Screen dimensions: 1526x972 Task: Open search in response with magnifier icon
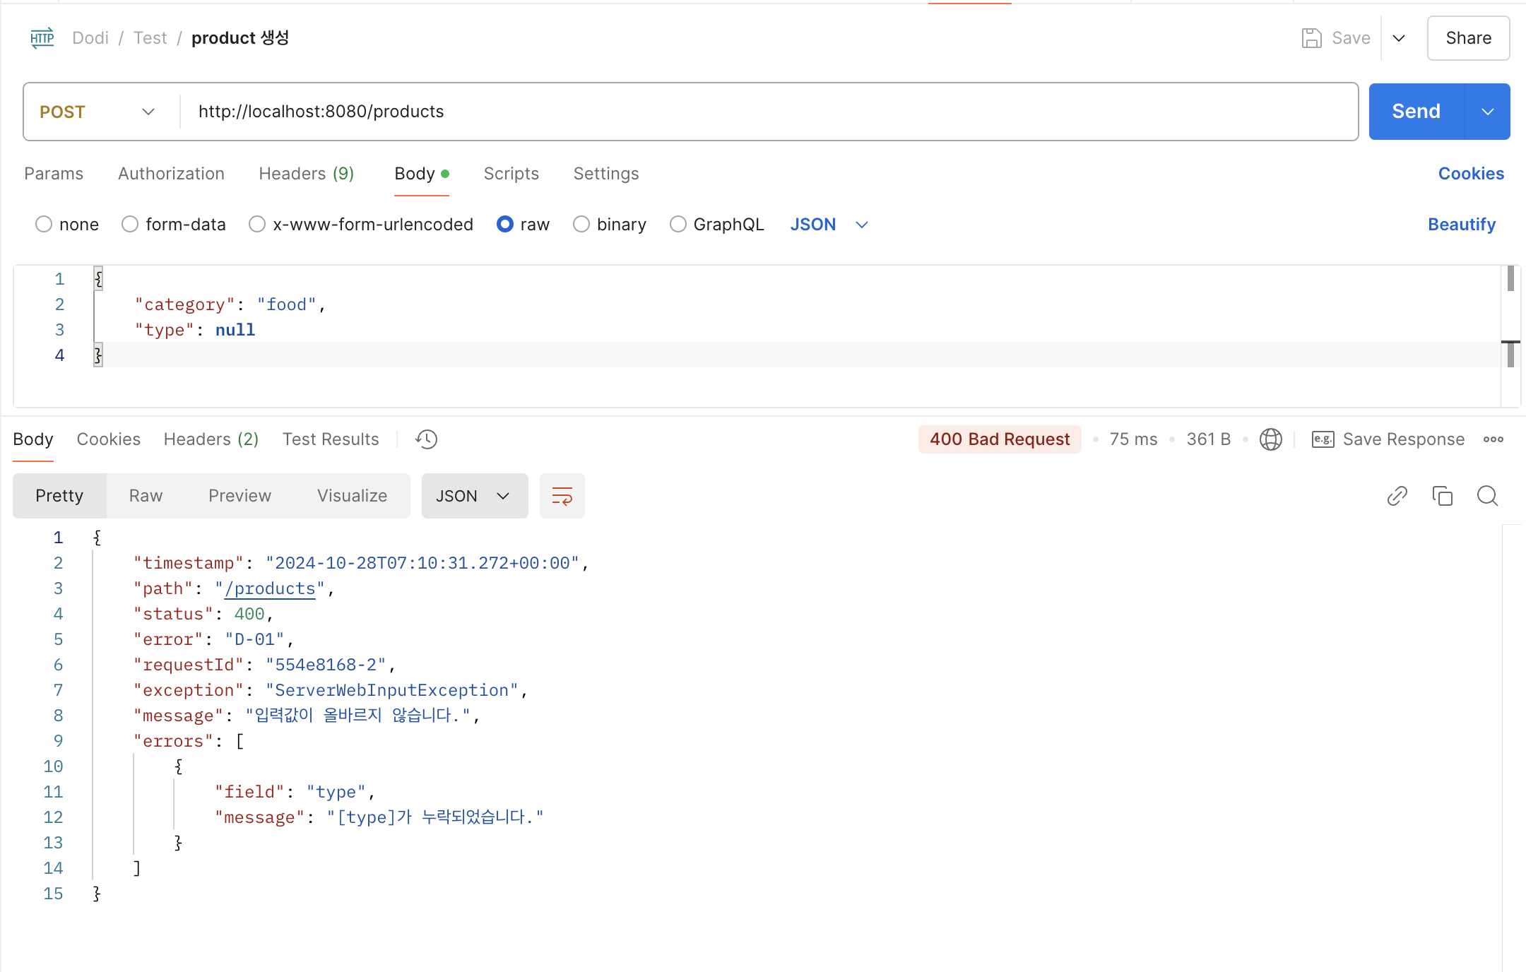(x=1487, y=496)
